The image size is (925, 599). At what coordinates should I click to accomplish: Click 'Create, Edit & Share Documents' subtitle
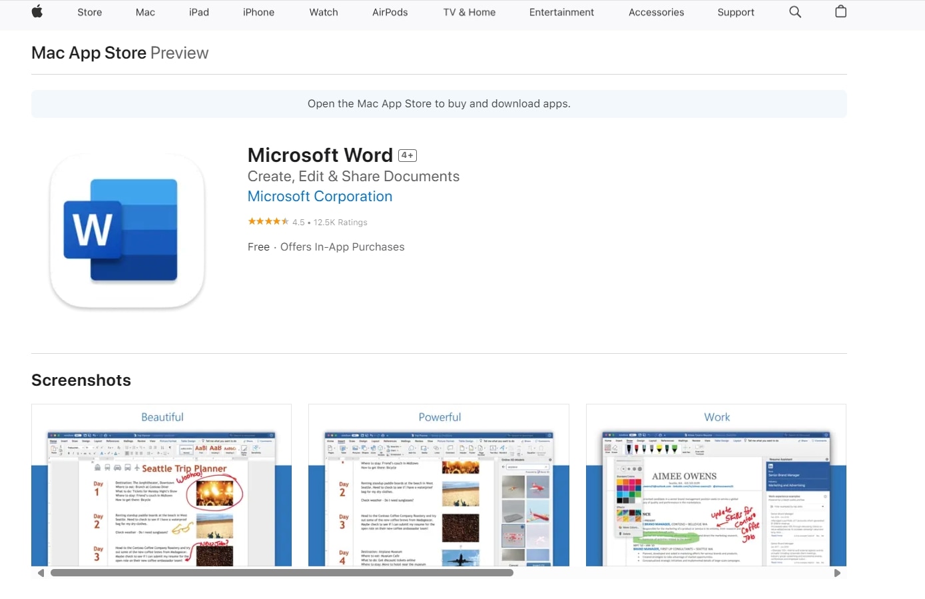click(x=354, y=177)
